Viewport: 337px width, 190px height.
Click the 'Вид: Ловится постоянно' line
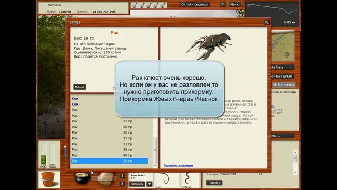(x=96, y=56)
